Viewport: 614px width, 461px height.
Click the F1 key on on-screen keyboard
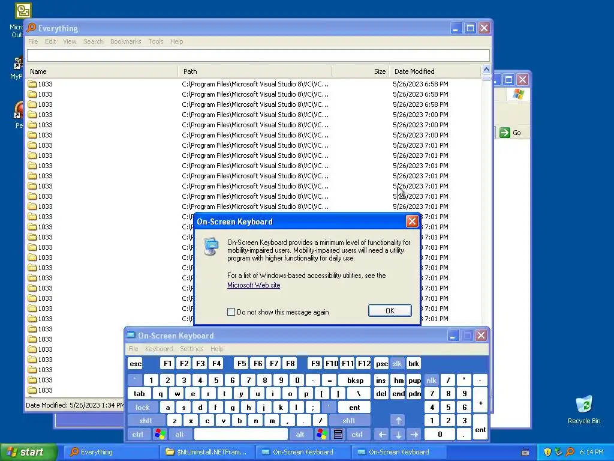168,364
